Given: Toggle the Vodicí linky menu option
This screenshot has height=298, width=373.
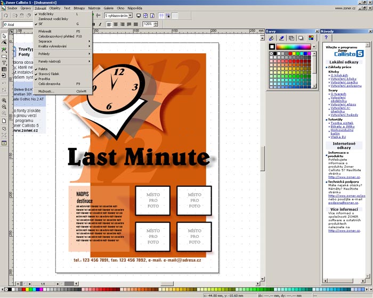Looking at the screenshot, I should pos(46,14).
